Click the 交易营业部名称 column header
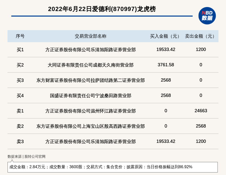Screen dimensions: 226x175 (x=90, y=36)
